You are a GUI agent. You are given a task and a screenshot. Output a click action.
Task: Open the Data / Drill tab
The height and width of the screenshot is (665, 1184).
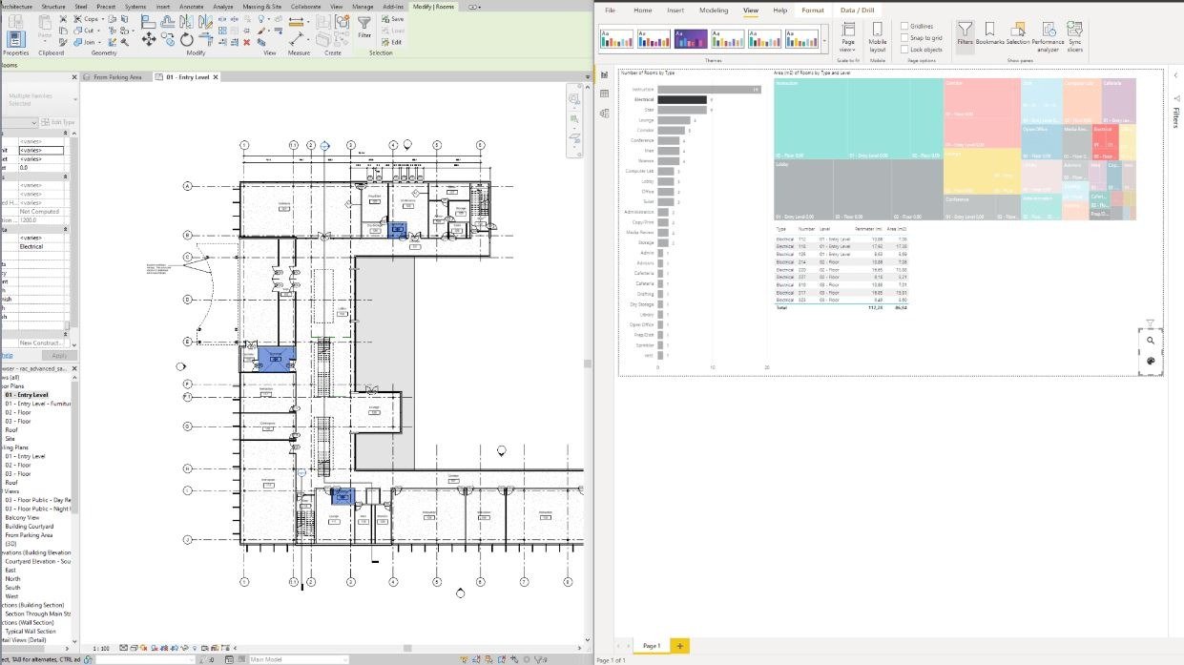(857, 10)
